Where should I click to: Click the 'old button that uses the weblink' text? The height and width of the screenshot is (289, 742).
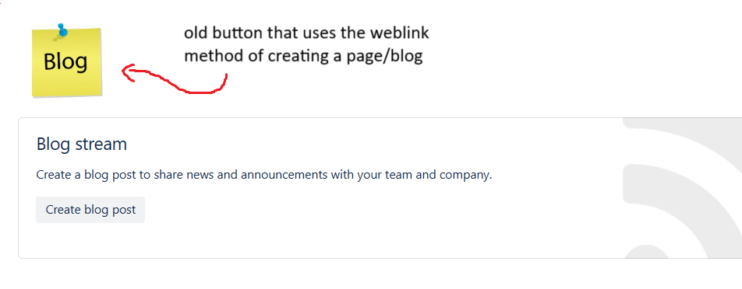pyautogui.click(x=306, y=33)
